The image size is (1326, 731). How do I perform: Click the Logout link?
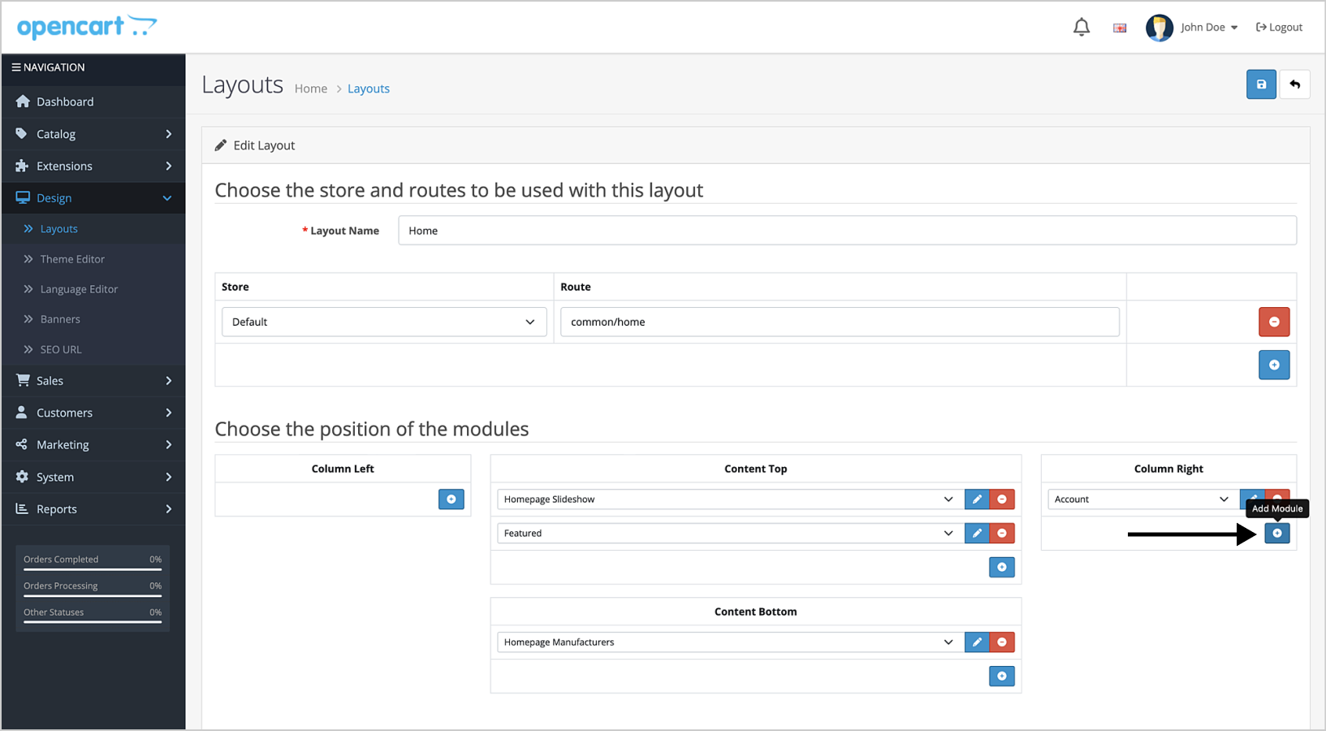[x=1279, y=28]
